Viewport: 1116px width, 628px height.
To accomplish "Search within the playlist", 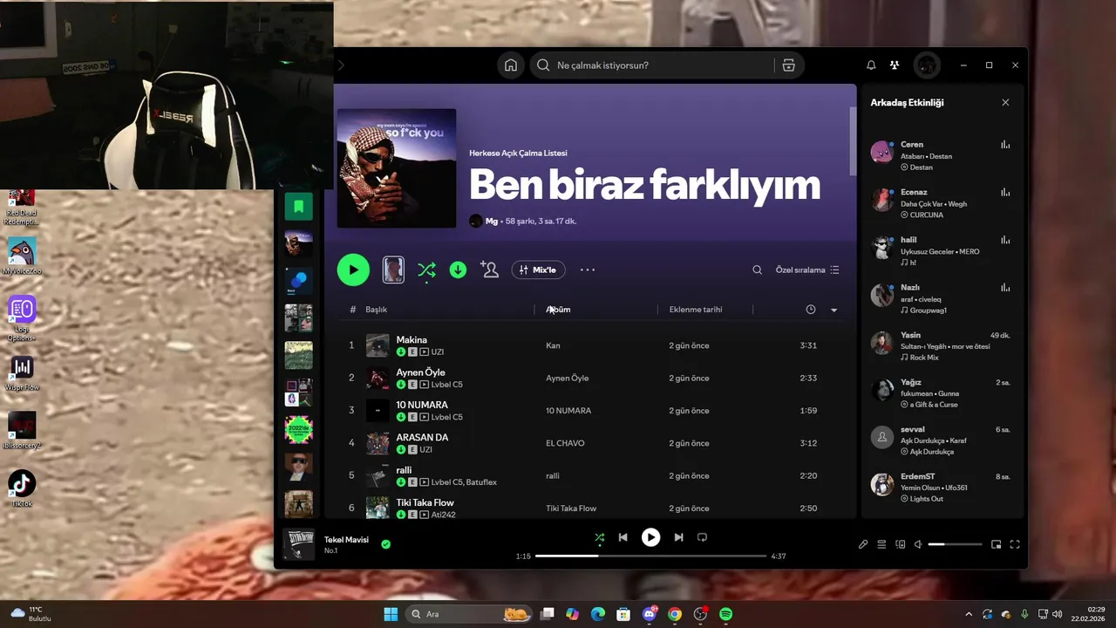I will (757, 270).
